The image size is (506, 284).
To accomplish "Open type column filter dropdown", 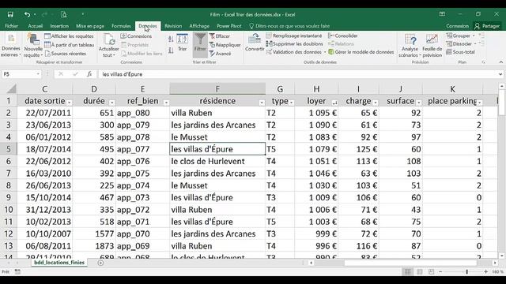I will (291, 103).
